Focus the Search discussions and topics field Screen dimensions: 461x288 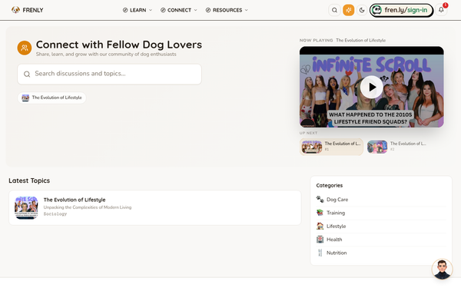pyautogui.click(x=109, y=74)
